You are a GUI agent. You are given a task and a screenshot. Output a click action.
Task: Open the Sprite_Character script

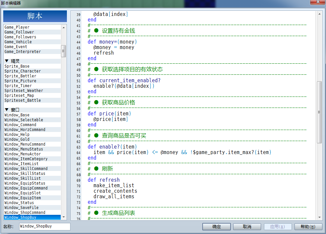coord(32,71)
